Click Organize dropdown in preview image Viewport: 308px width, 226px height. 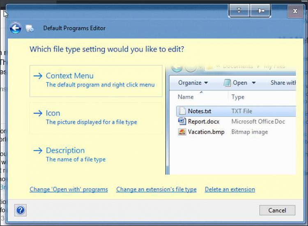tap(193, 82)
